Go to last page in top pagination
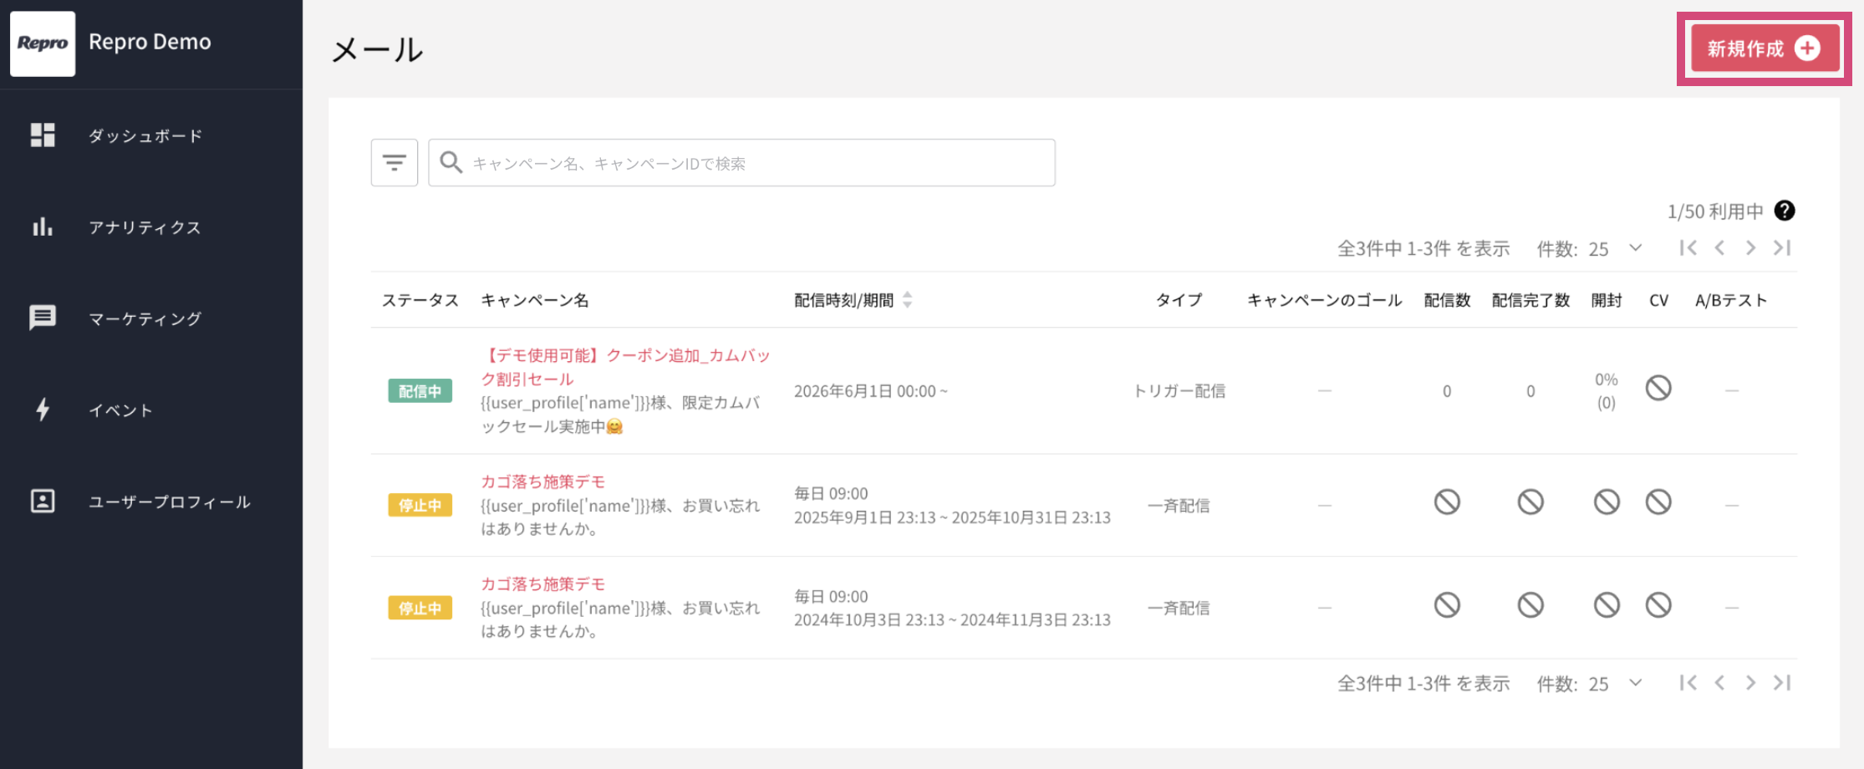The width and height of the screenshot is (1864, 769). (1782, 247)
